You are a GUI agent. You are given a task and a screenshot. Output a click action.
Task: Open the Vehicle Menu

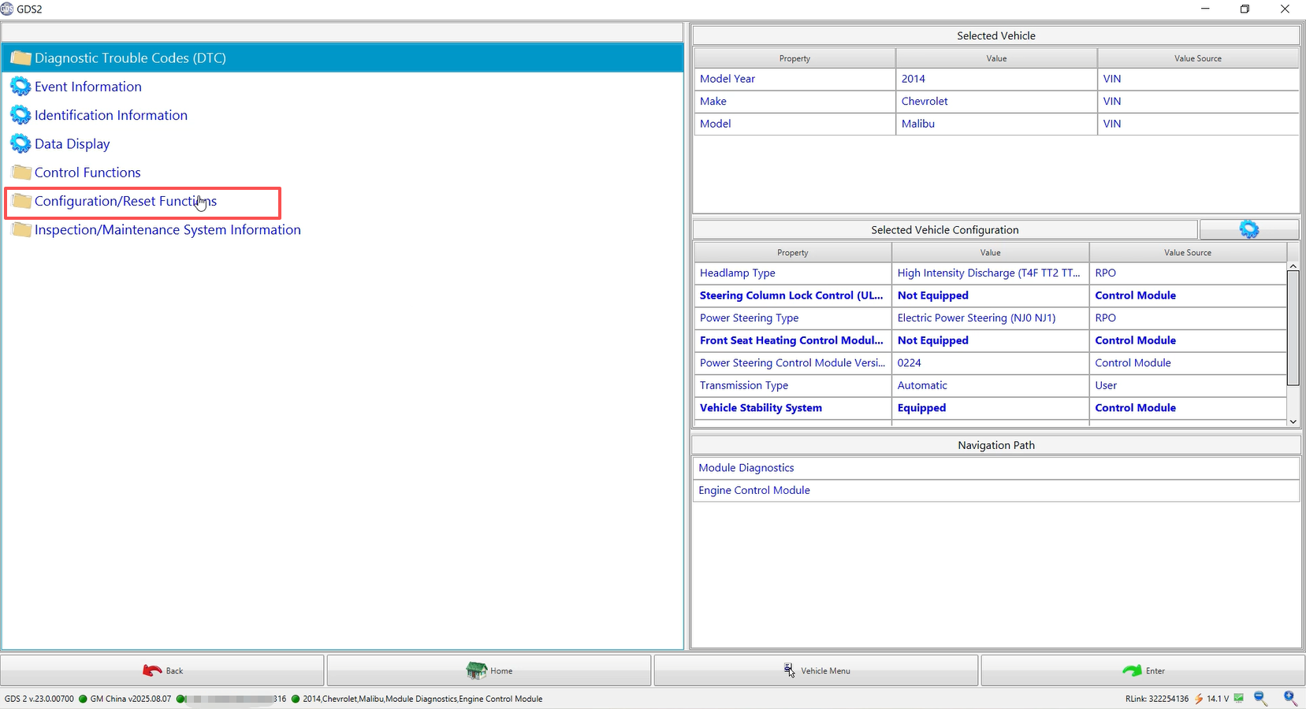pos(816,670)
